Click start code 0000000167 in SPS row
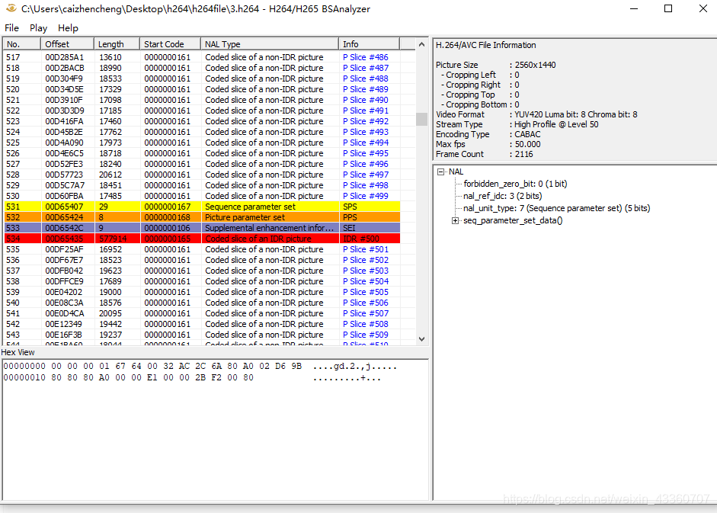This screenshot has width=717, height=513. 167,207
